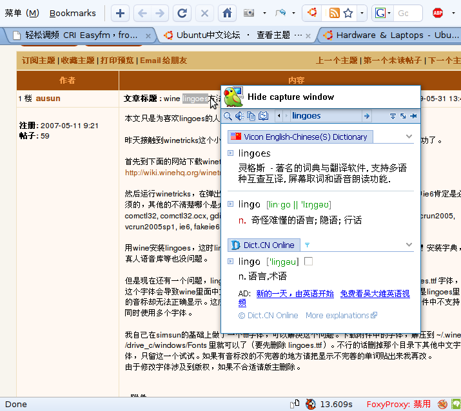Click the Ubuntu site icon in address bar

pyautogui.click(x=312, y=13)
